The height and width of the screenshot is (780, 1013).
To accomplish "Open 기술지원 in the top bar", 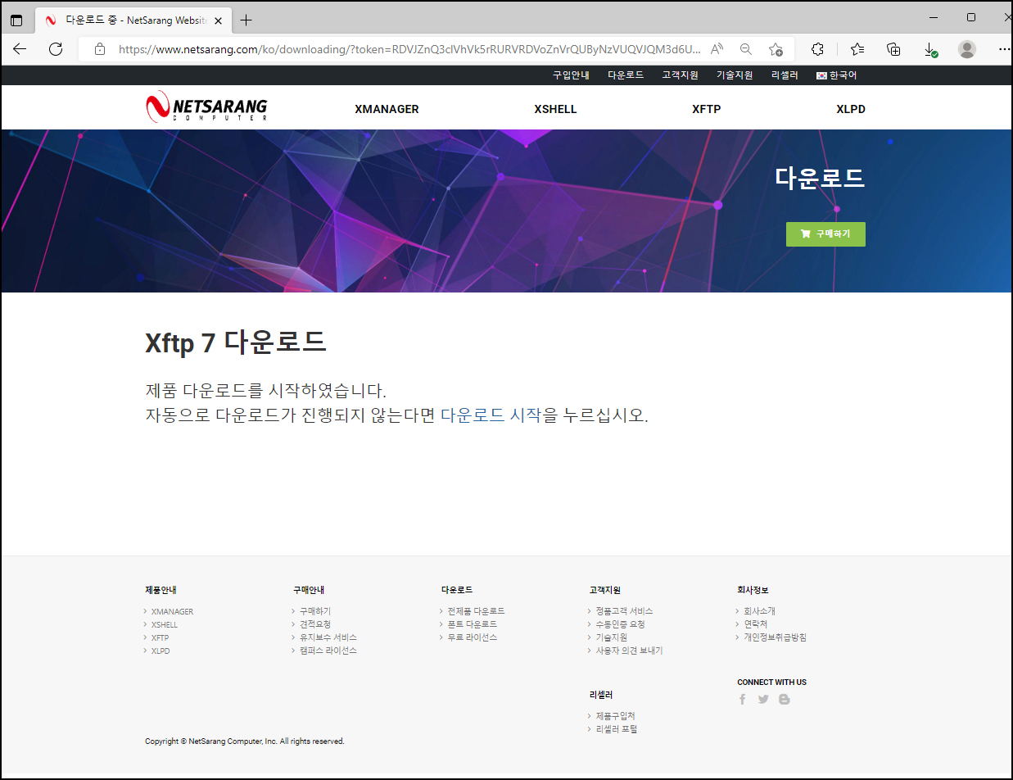I will point(735,75).
